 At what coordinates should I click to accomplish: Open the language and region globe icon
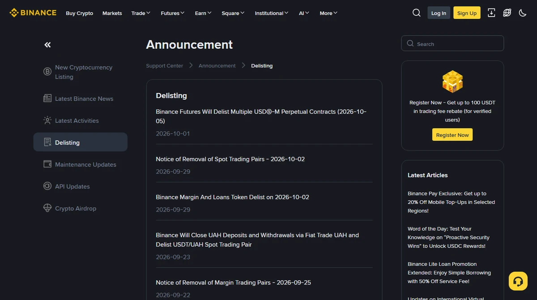(507, 13)
